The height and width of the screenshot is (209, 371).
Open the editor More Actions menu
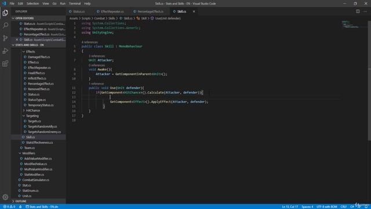pyautogui.click(x=365, y=12)
